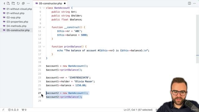Open explorer more actions ellipsis

pos(28,3)
